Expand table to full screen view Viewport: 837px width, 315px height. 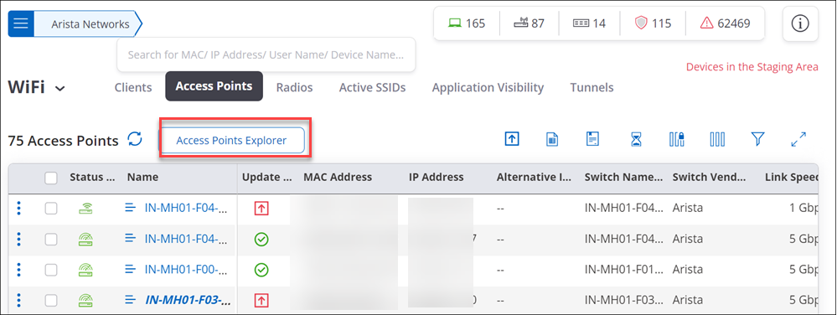[798, 140]
